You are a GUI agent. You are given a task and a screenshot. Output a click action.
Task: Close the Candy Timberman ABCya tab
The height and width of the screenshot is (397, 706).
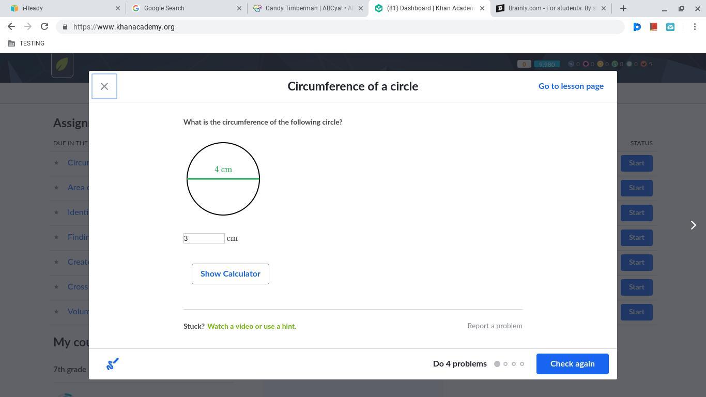pos(361,8)
